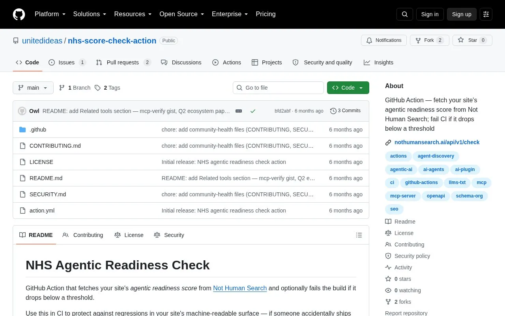Open the command palette icon
This screenshot has height=316, width=505.
[x=486, y=14]
